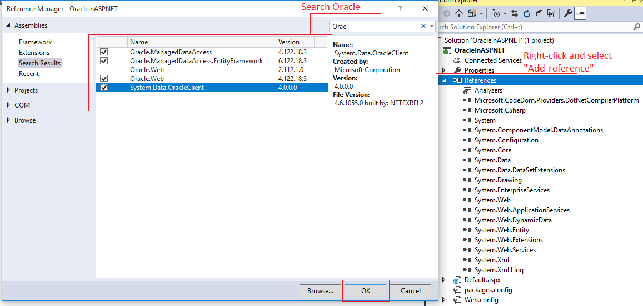Image resolution: width=643 pixels, height=306 pixels.
Task: Open the Reference Manager search box dropdown arrow
Action: click(x=432, y=27)
